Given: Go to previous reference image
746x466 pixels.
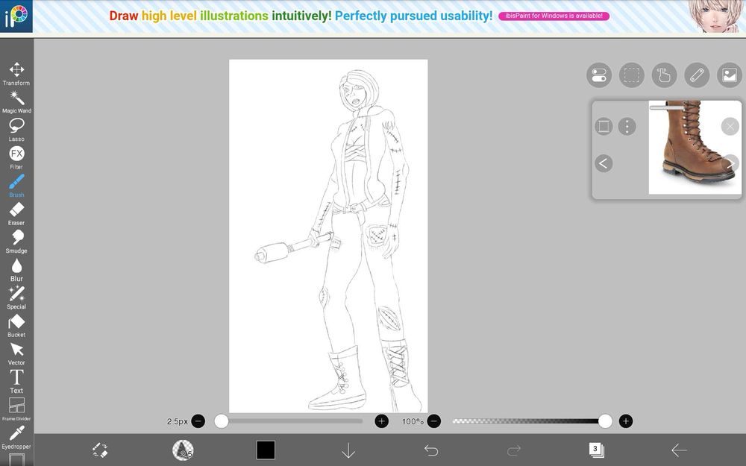Looking at the screenshot, I should click(604, 163).
